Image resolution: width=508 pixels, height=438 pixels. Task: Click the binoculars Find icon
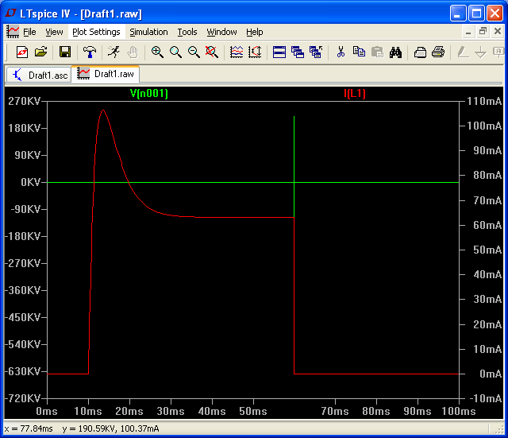[x=395, y=52]
